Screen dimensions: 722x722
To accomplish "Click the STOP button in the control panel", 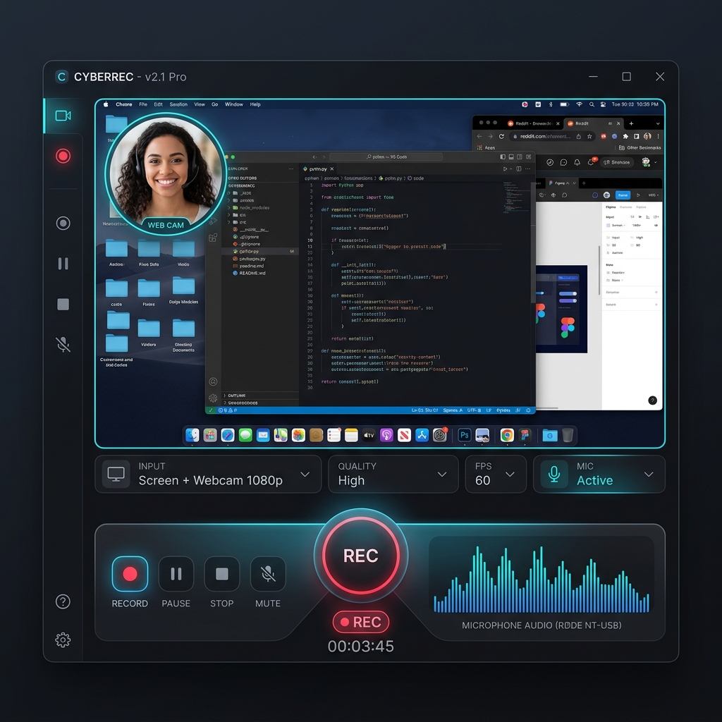I will (x=222, y=574).
